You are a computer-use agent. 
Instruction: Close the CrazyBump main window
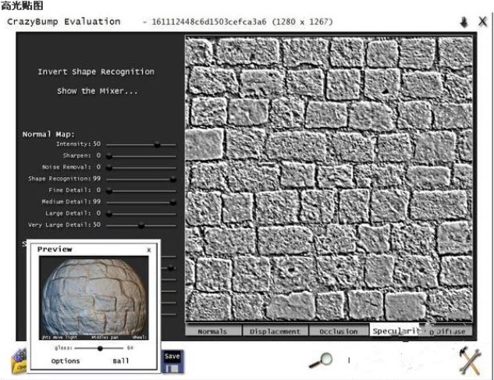coord(482,22)
